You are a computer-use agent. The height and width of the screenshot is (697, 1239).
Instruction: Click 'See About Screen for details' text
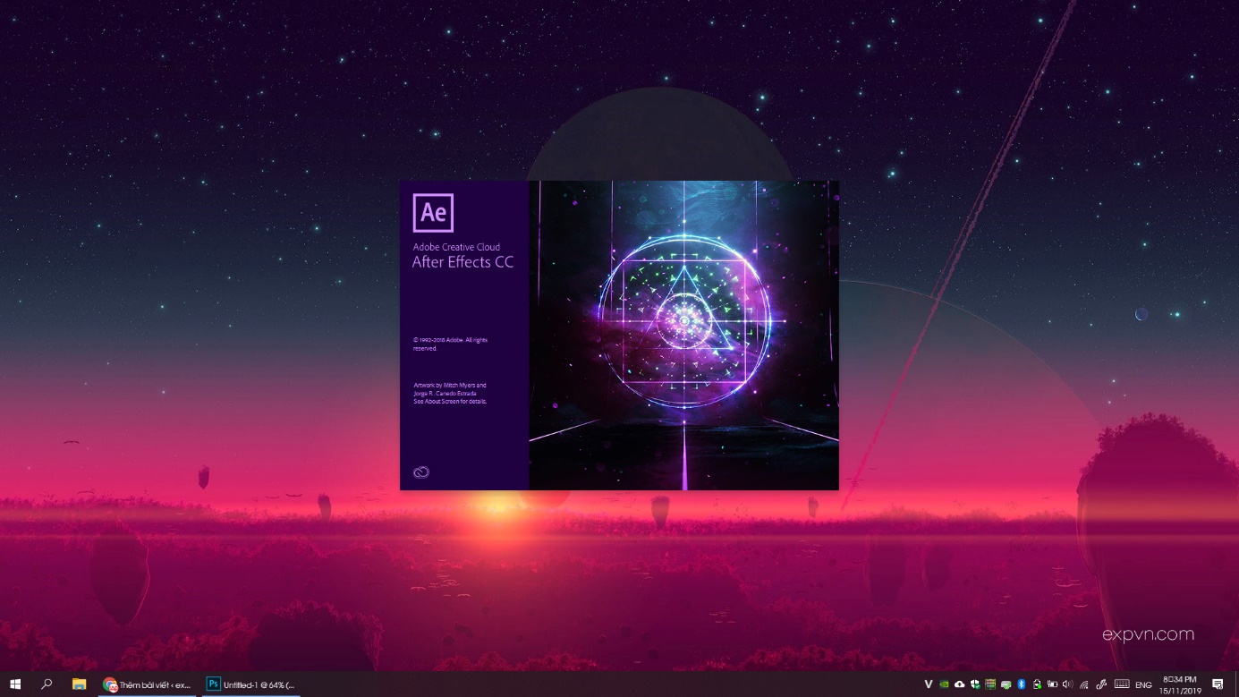click(450, 402)
